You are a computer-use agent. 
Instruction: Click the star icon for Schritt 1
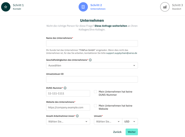6,7
